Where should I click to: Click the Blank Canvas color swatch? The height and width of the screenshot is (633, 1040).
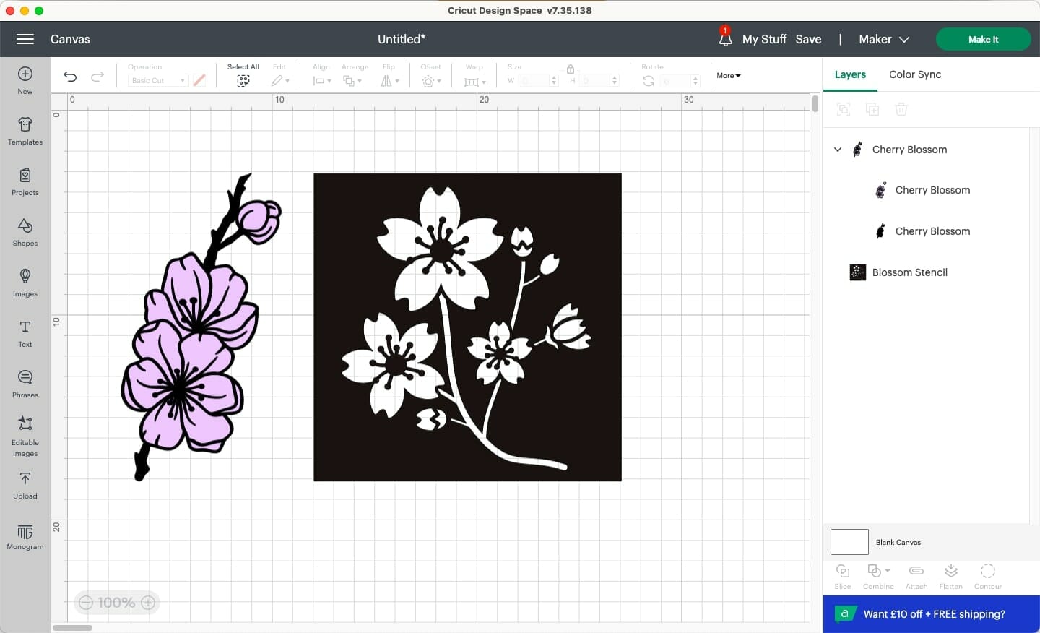point(849,542)
